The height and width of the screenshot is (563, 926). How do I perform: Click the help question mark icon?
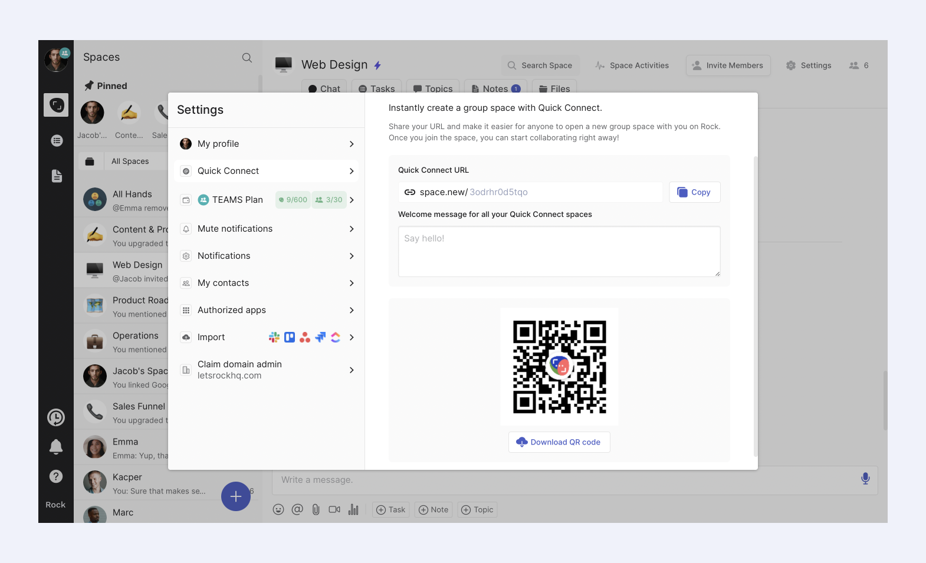point(56,476)
